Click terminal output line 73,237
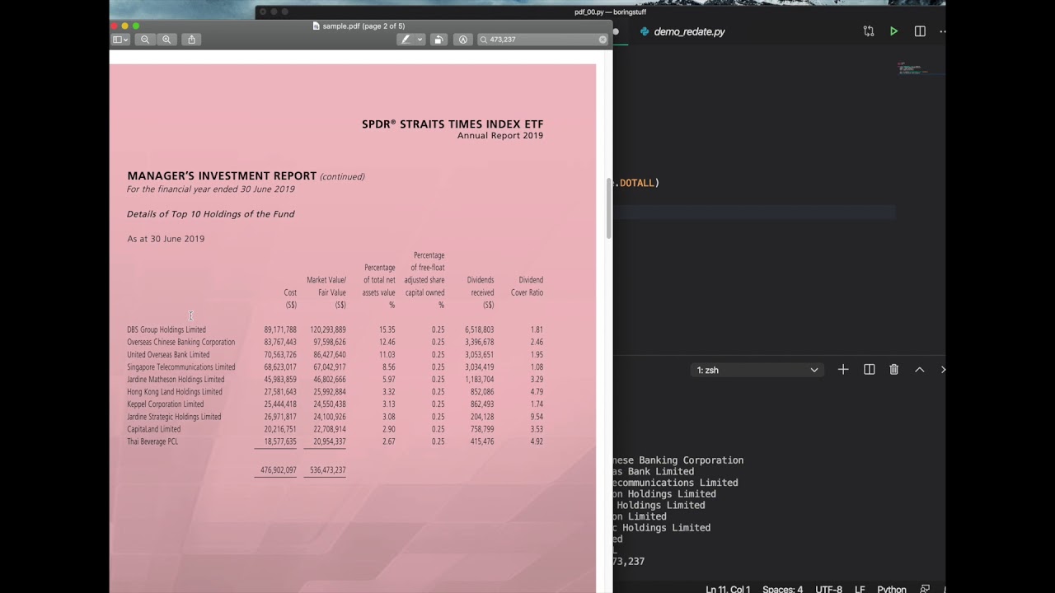This screenshot has width=1055, height=593. pos(629,561)
